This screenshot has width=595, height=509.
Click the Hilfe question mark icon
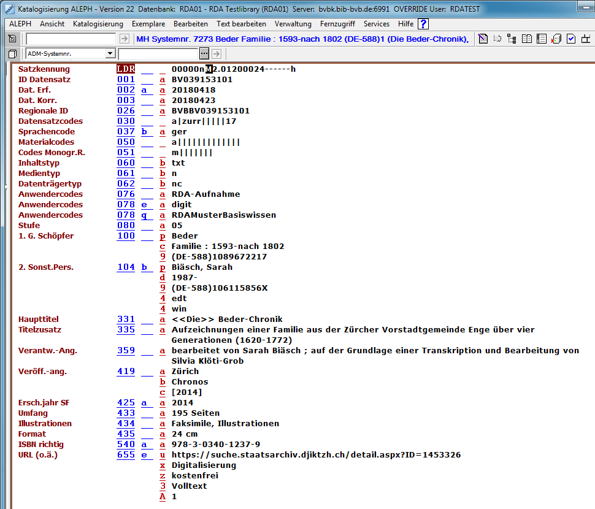pos(423,24)
